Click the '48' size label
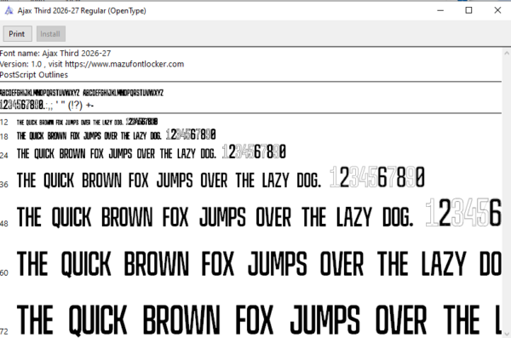 pyautogui.click(x=4, y=223)
